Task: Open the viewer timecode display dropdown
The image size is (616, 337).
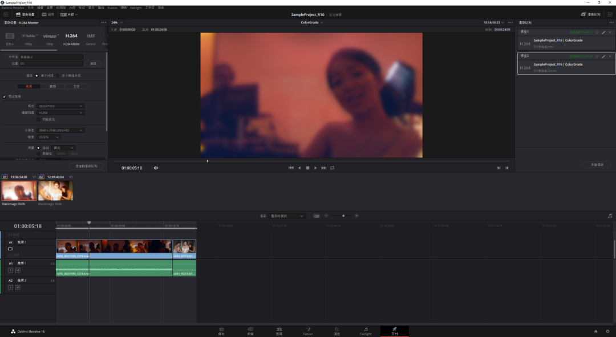Action: 494,22
